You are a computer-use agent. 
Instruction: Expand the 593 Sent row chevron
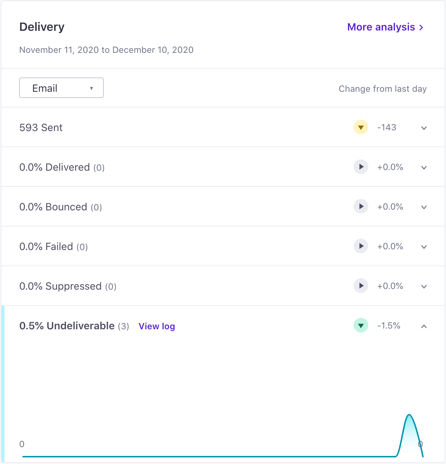coord(424,128)
